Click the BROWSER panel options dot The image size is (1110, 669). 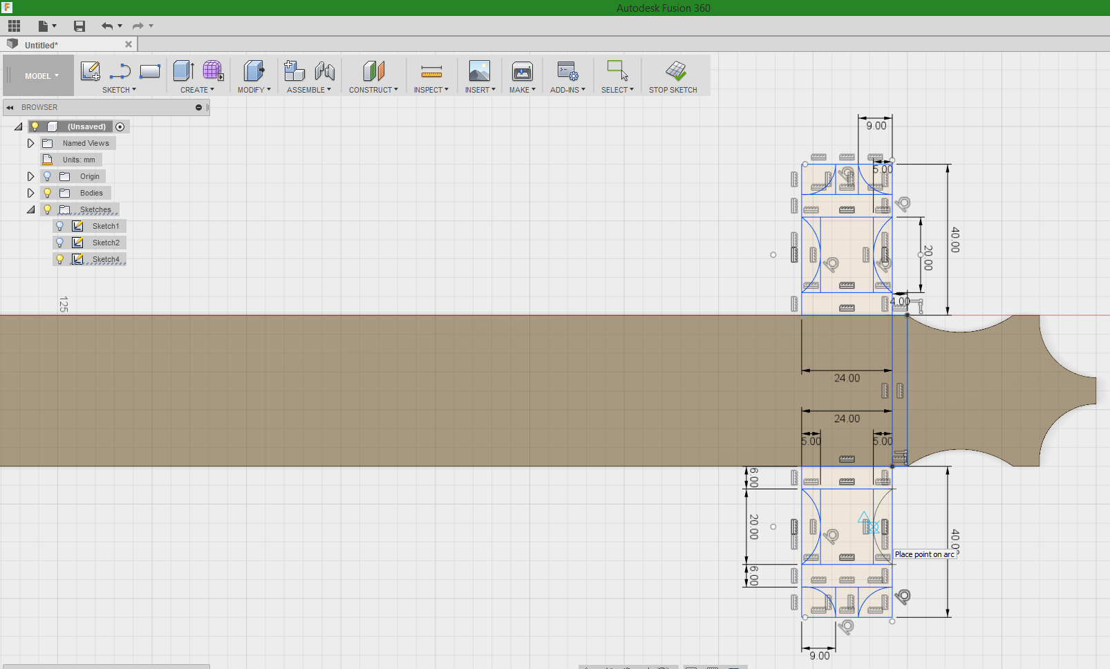tap(198, 108)
